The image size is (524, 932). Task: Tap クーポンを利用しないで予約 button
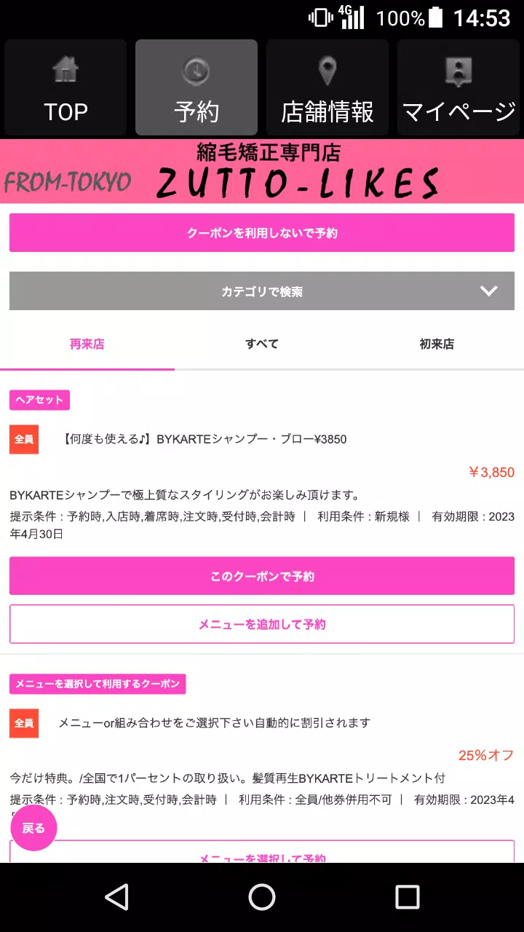pos(262,232)
